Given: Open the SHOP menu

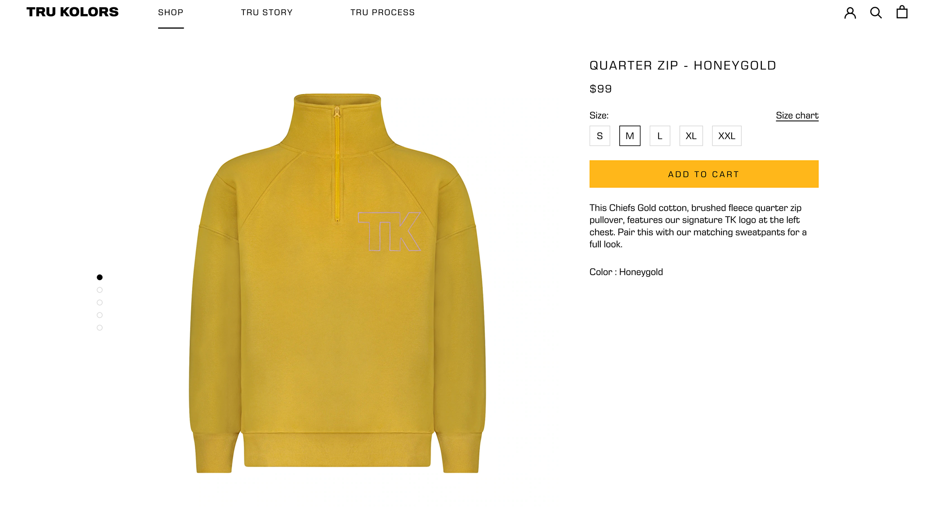Looking at the screenshot, I should pos(171,13).
